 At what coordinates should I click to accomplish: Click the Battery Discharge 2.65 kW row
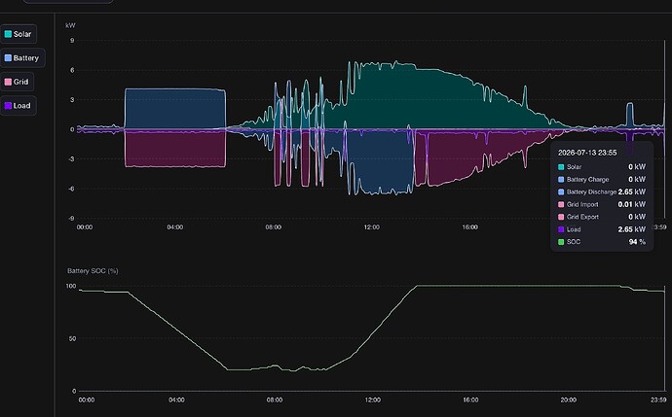602,191
